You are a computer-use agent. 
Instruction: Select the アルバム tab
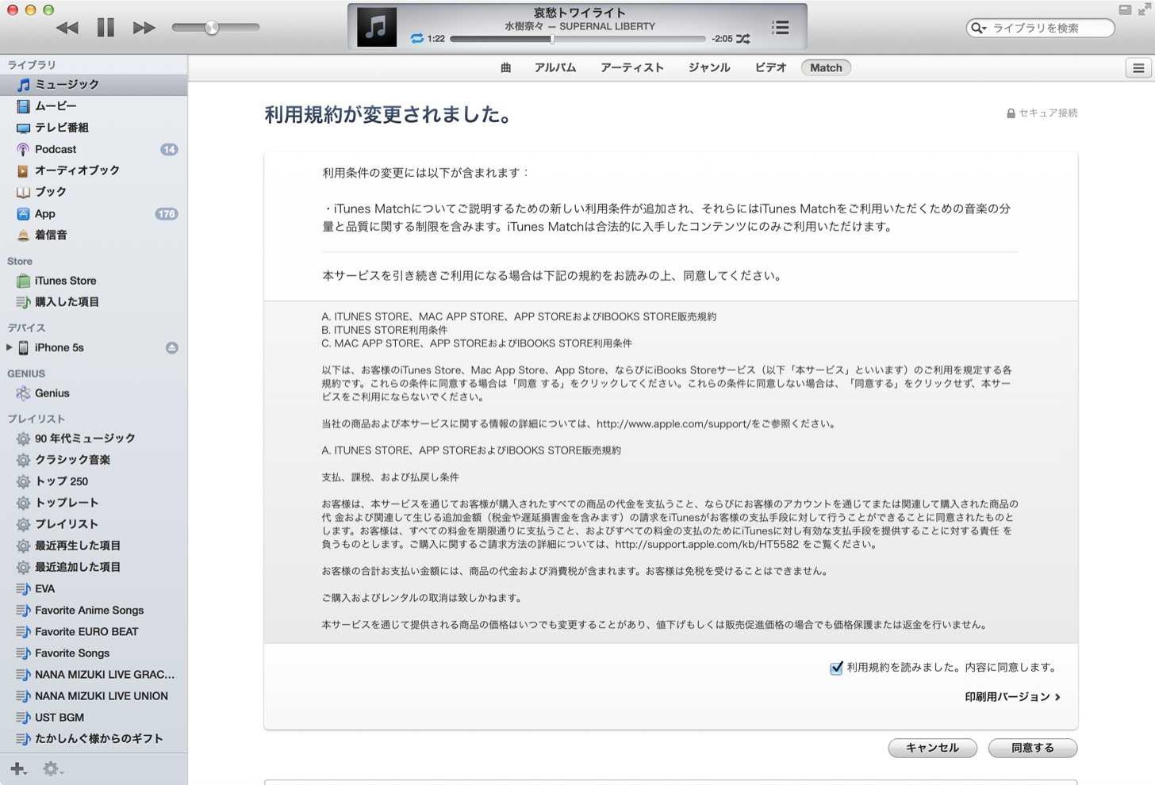click(555, 67)
